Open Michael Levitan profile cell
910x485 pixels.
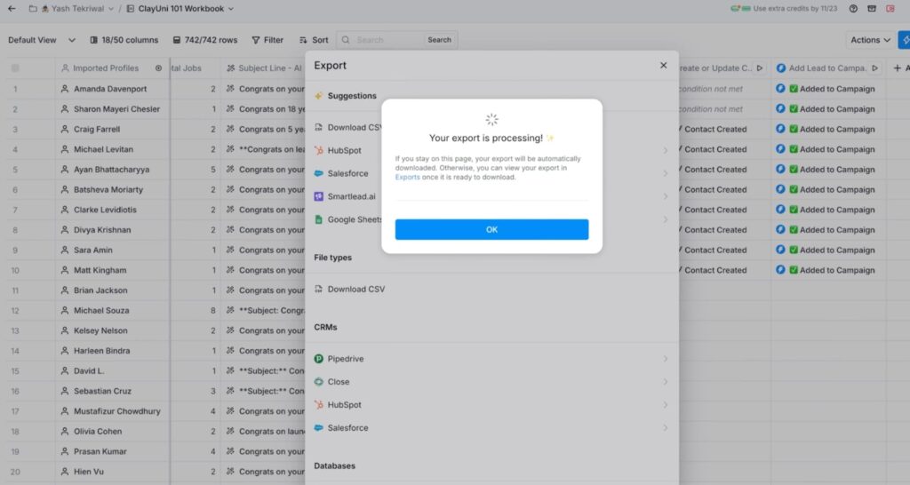point(113,149)
